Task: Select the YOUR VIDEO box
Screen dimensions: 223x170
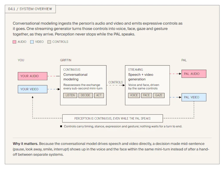Action: [x=33, y=89]
